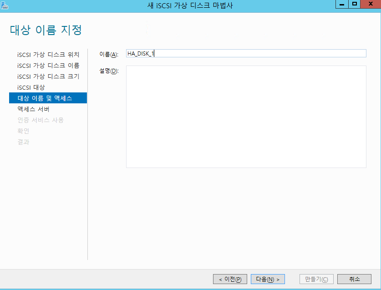The width and height of the screenshot is (381, 290).
Task: Click the 이름 field containing HA_DISK_1
Action: [x=246, y=54]
